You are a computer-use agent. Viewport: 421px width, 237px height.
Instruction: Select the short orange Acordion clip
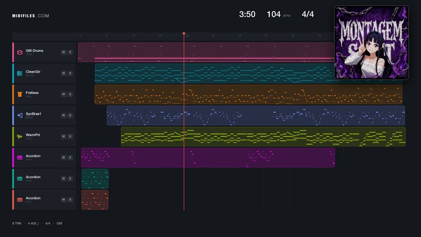[95, 199]
